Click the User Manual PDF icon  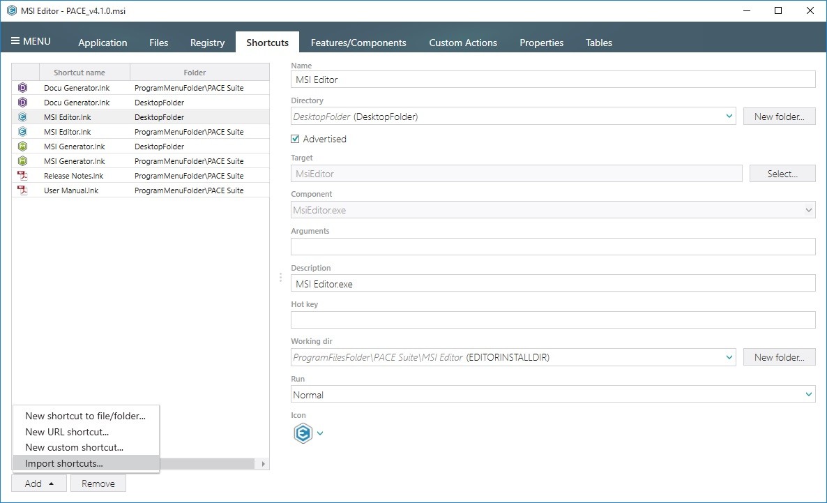23,190
